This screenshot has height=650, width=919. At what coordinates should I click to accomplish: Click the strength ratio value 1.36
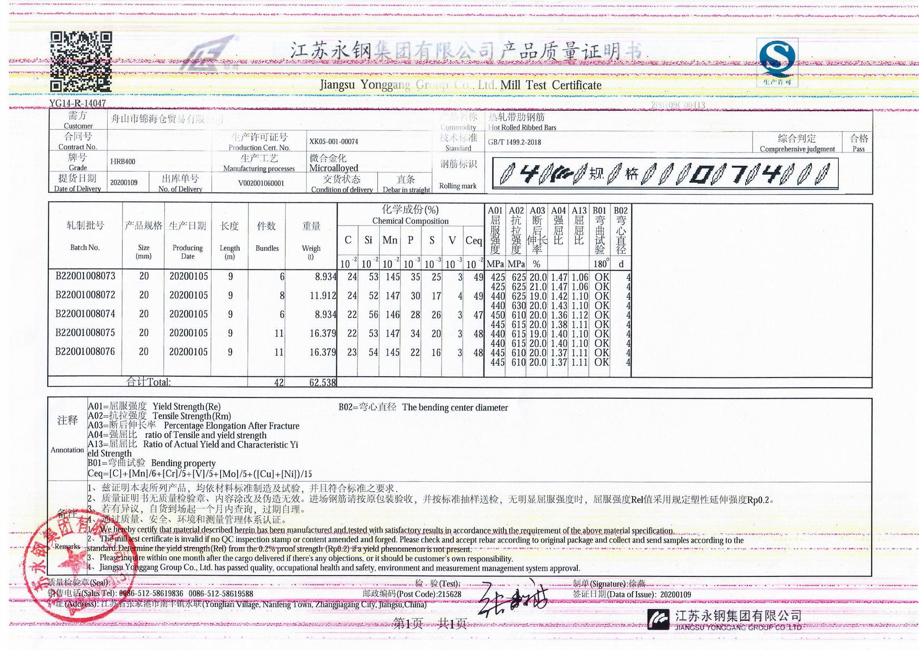click(559, 315)
